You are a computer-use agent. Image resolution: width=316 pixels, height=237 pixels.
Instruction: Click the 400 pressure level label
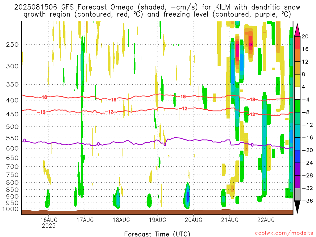12,100
